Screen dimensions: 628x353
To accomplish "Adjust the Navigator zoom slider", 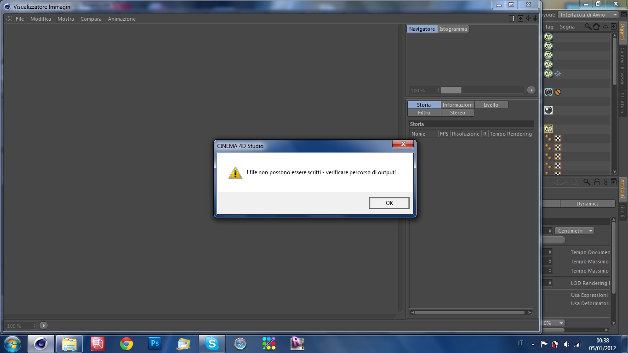I will click(482, 90).
